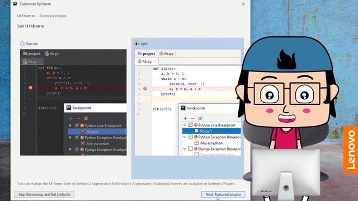Viewport: 358px width, 201px height.
Task: Select the Darcula theme radio button
Action: (x=22, y=44)
